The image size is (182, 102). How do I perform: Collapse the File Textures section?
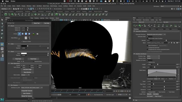pyautogui.click(x=9, y=85)
